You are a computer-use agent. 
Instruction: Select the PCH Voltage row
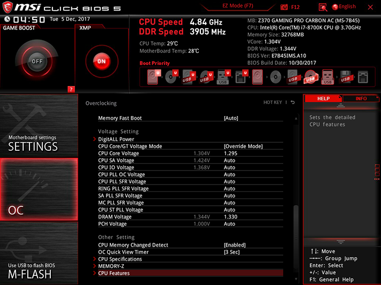191,224
